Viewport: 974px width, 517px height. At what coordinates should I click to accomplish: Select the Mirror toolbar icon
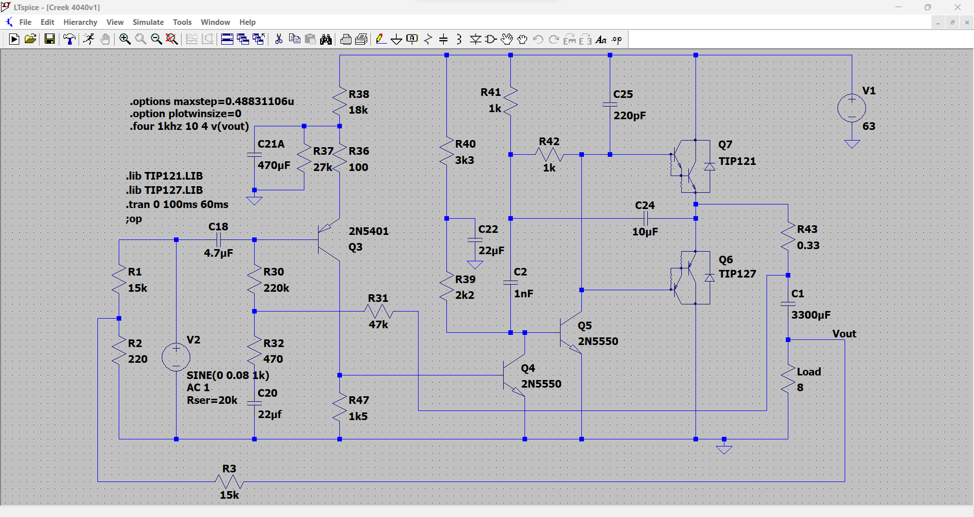coord(585,40)
